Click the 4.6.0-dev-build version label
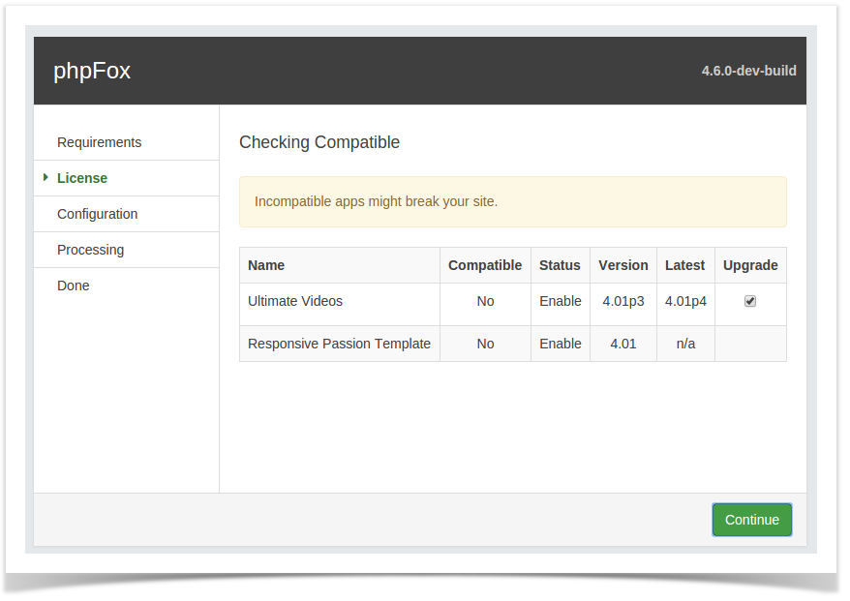 748,71
